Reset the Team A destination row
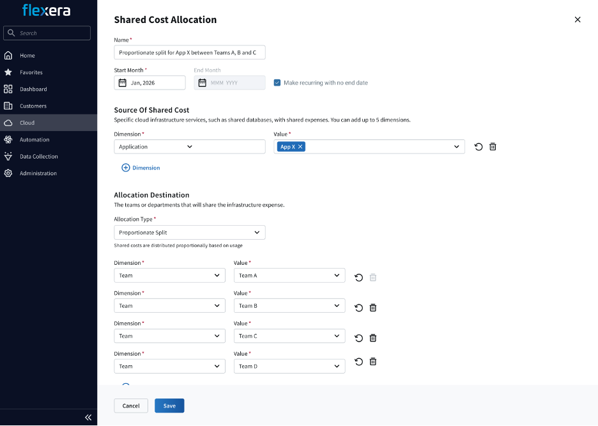 click(x=358, y=278)
